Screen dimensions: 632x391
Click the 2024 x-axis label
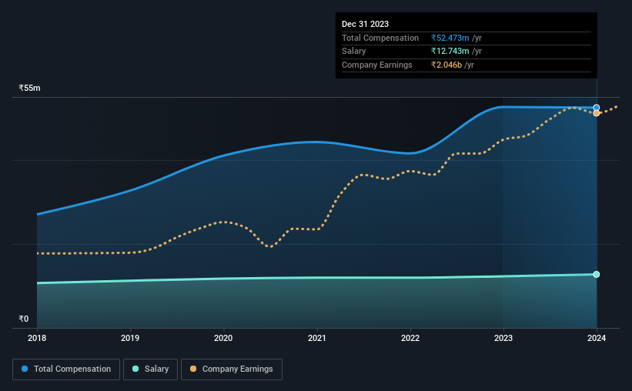(x=597, y=338)
